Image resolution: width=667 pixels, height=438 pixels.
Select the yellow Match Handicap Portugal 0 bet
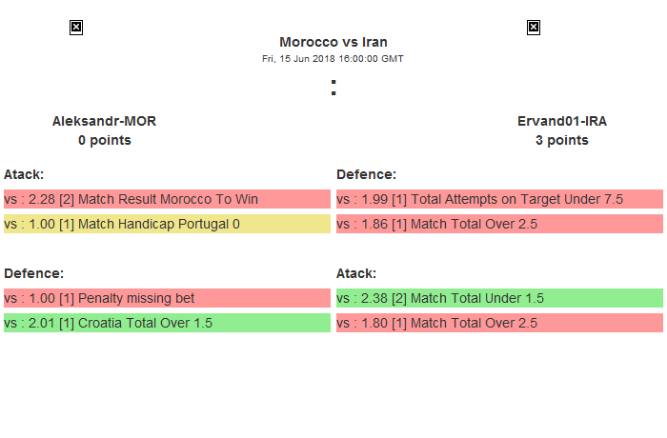coord(167,224)
